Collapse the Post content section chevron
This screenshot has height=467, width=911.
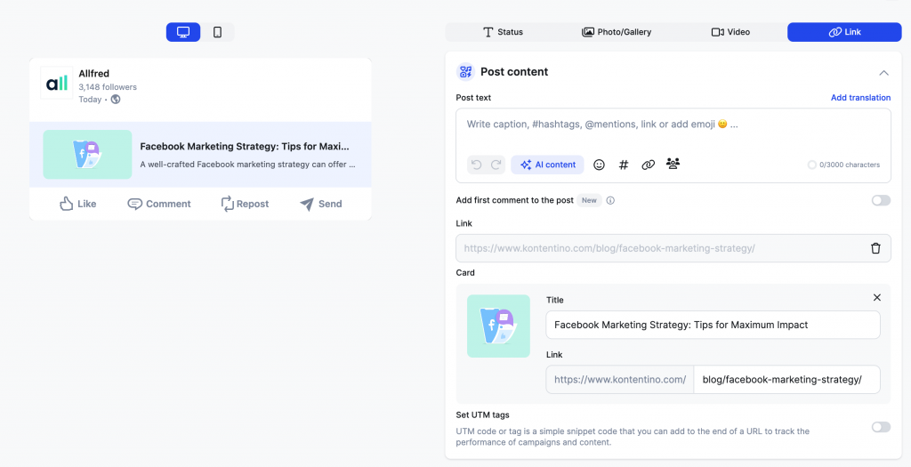coord(883,73)
